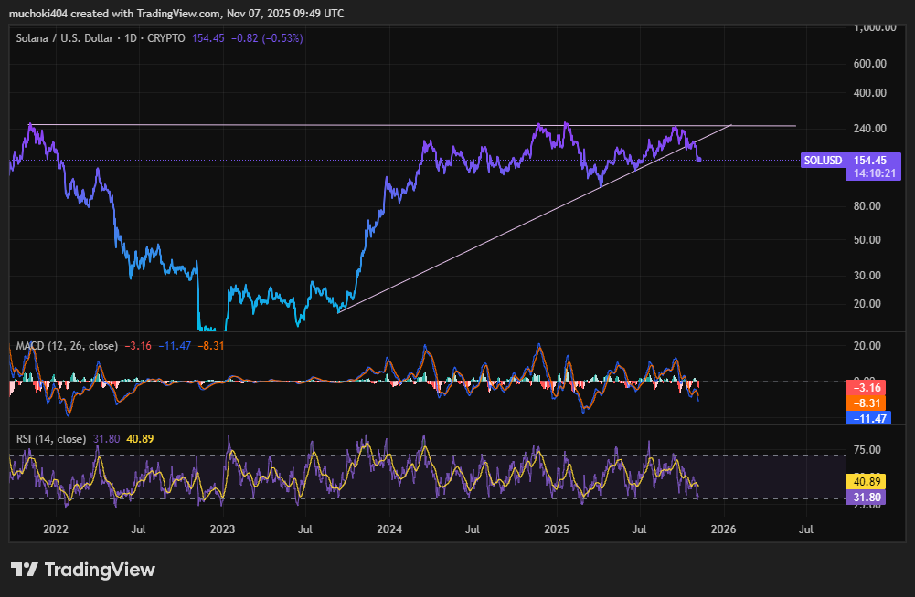The width and height of the screenshot is (915, 597).
Task: Click the 240.00 level on the price scale
Action: (x=868, y=128)
